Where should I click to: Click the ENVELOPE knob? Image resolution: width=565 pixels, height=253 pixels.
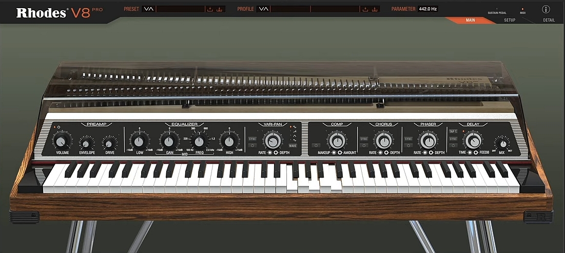[86, 144]
